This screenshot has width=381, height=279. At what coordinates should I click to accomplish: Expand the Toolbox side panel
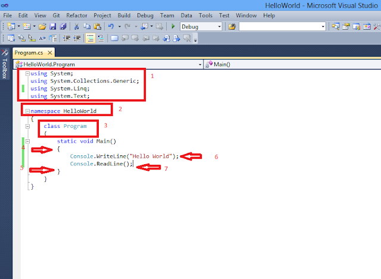pos(4,64)
